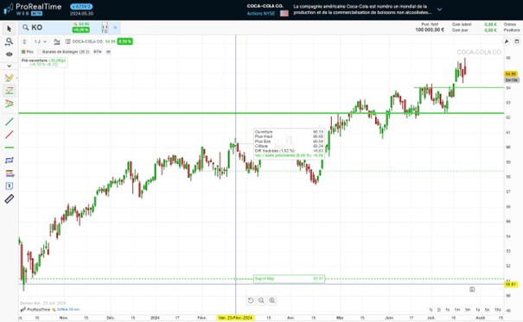Click the up-down arrows stepper left of timeframe

pos(24,41)
